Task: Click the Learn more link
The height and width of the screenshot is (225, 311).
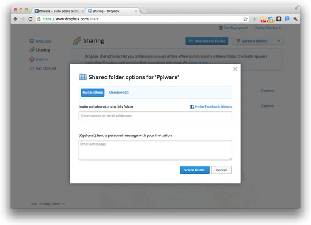Action: pyautogui.click(x=198, y=62)
